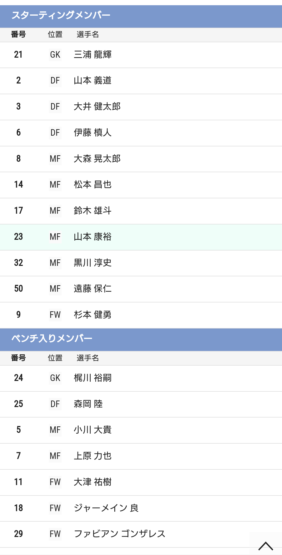The height and width of the screenshot is (555, 282).
Task: Select bench player ジャーメイン 良
Action: click(x=141, y=509)
